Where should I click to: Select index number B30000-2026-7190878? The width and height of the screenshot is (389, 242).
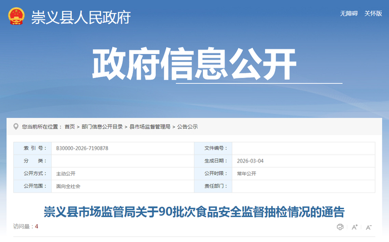[x=82, y=149]
